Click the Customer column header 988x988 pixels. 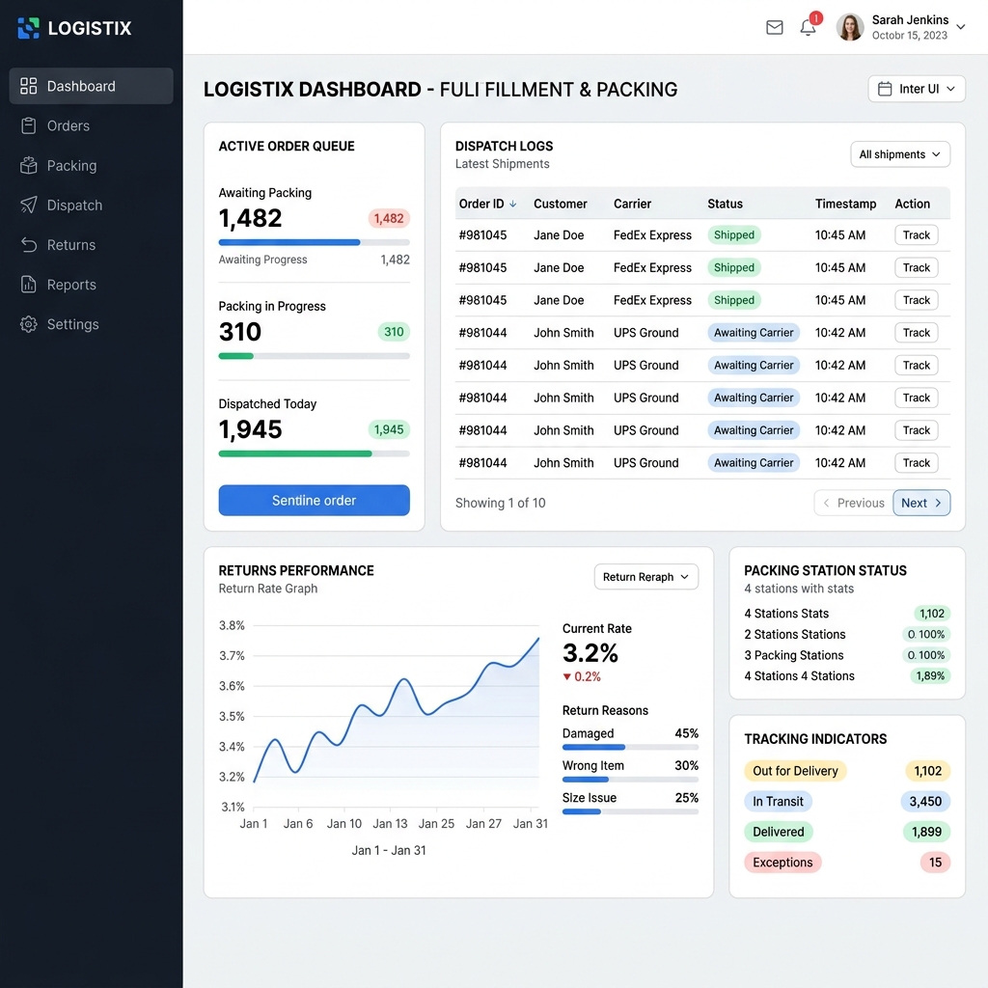click(561, 204)
